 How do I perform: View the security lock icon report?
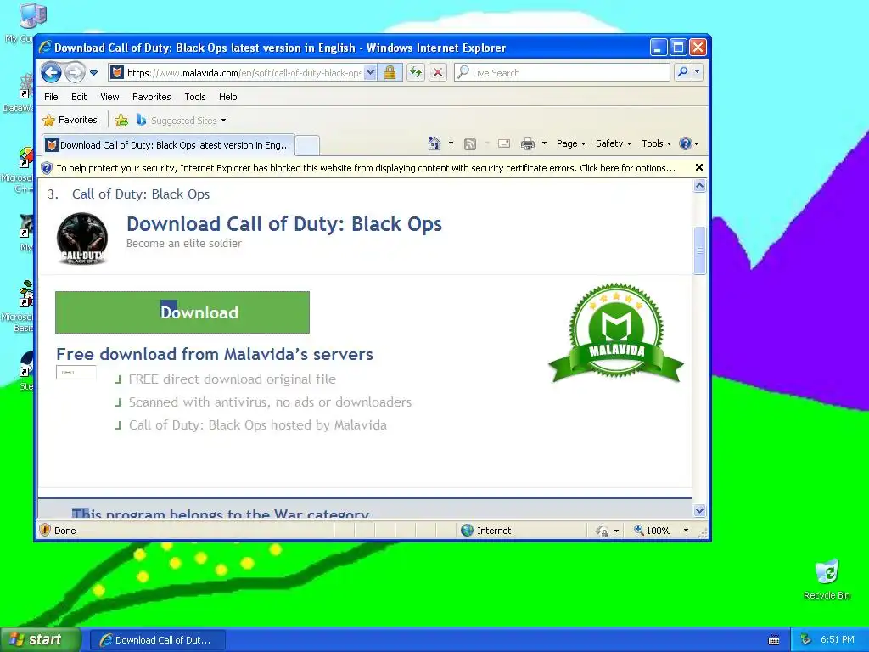click(x=390, y=73)
